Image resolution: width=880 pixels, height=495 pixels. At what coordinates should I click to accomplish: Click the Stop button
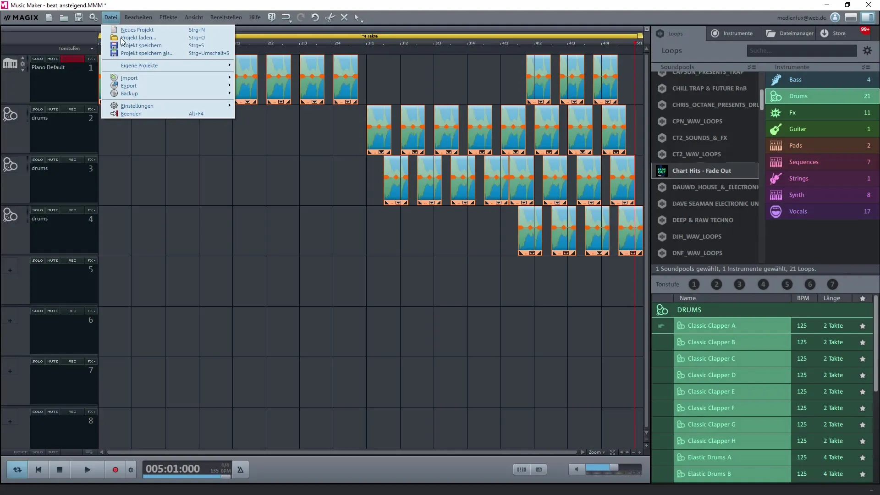(x=60, y=470)
